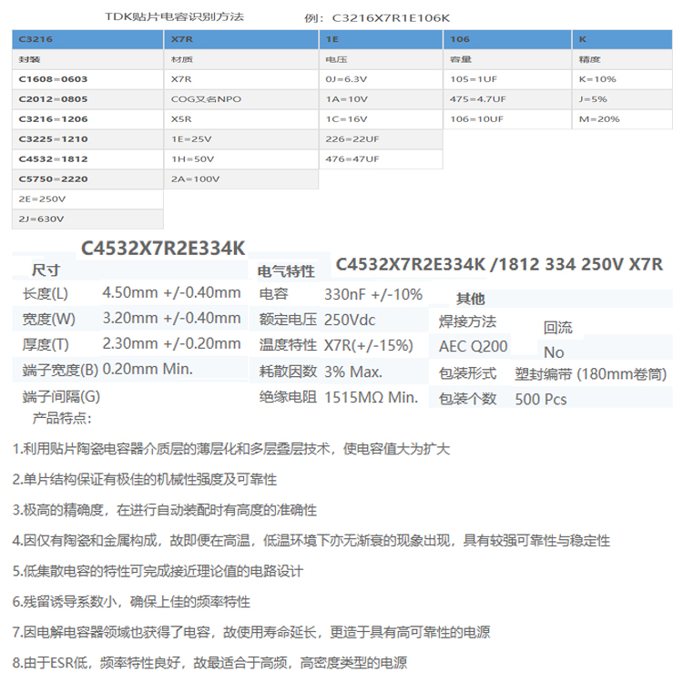Click the example part number 'C3216X7R1E106K'
The image size is (683, 683).
click(x=391, y=18)
